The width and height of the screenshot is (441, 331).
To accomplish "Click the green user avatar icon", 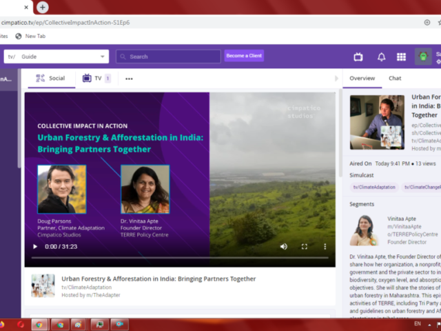I will (x=423, y=57).
